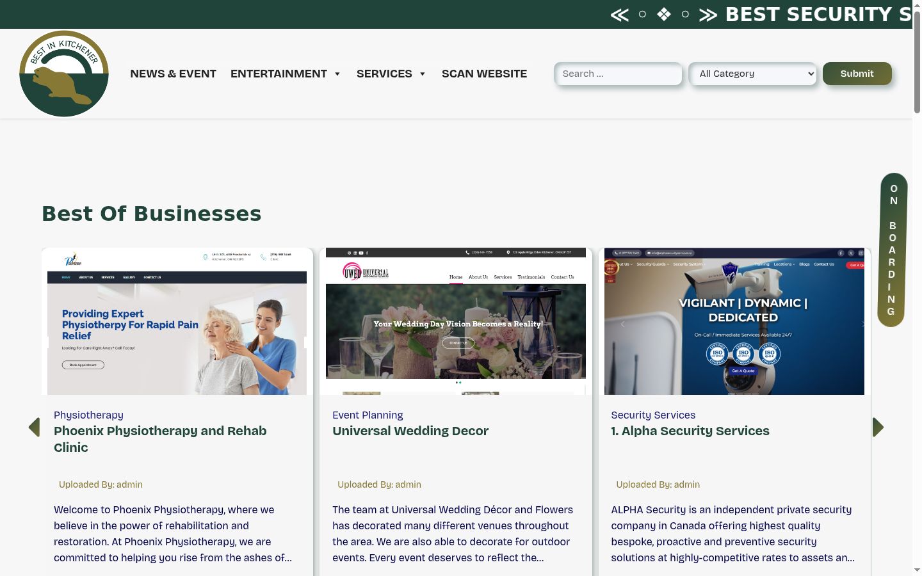922x576 pixels.
Task: Open Phoenix Physiotherapy website thumbnail
Action: (x=177, y=321)
